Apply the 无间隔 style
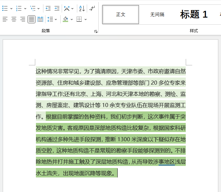Screen dimensions: 221x192 (x=157, y=15)
